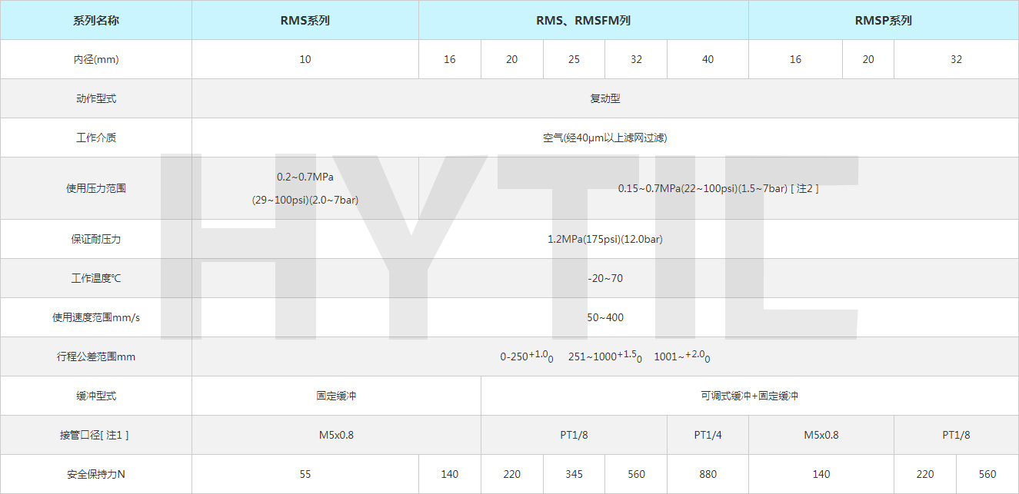Image resolution: width=1019 pixels, height=494 pixels.
Task: Click the 使用速度范围mm/s row label
Action: 95,317
